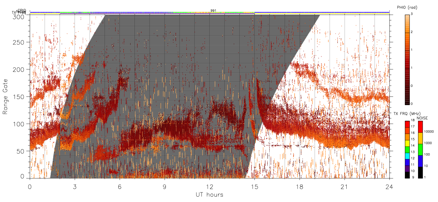Click the "CPID" label at top left
The height and width of the screenshot is (202, 438).
[22, 10]
